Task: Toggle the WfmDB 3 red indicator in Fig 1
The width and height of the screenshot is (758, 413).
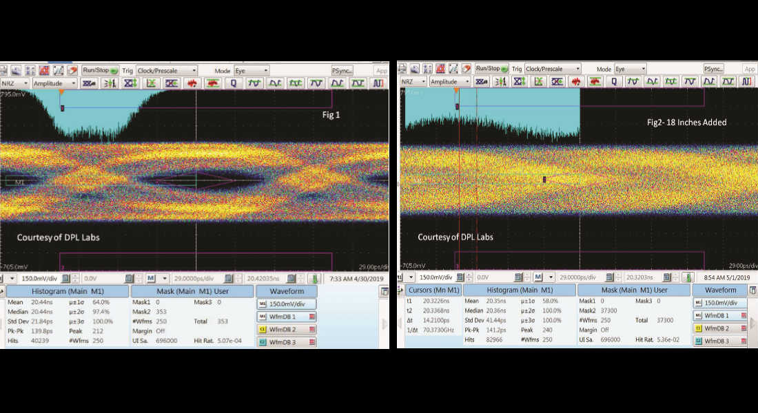Action: point(312,342)
